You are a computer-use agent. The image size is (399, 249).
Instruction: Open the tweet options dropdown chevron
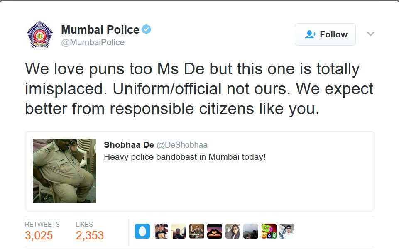point(371,34)
